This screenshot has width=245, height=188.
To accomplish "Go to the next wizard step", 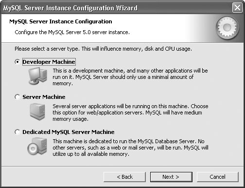I will pos(171,177).
